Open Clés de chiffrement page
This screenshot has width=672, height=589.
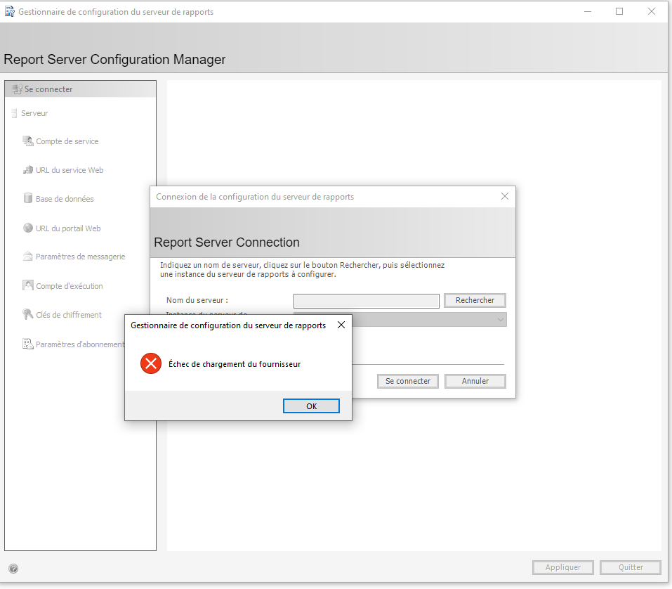pyautogui.click(x=69, y=315)
